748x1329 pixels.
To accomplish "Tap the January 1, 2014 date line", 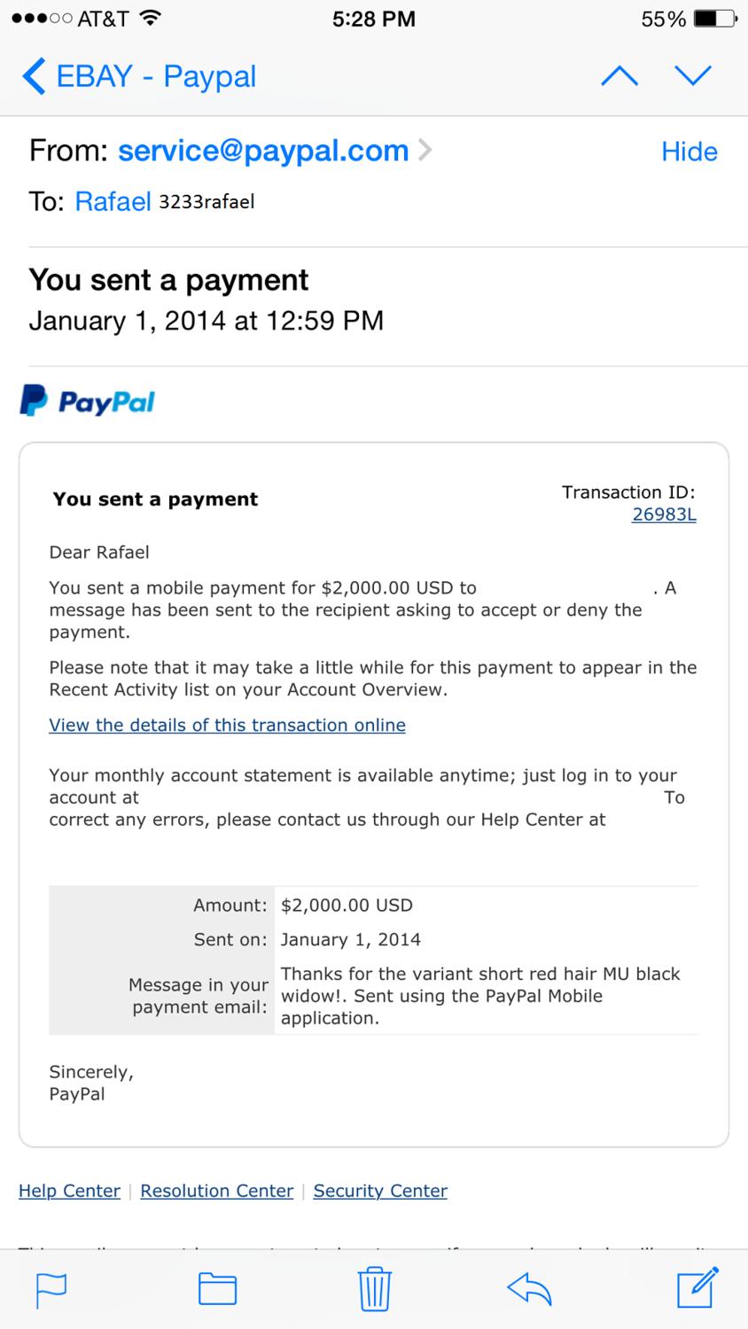I will (206, 320).
